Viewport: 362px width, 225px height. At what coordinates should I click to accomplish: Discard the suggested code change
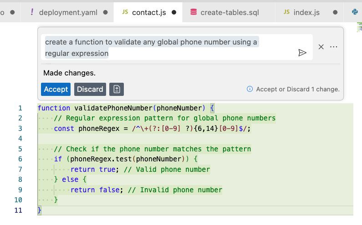point(90,89)
